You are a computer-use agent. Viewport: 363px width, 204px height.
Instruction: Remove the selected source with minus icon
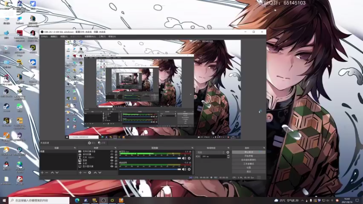[85, 173]
